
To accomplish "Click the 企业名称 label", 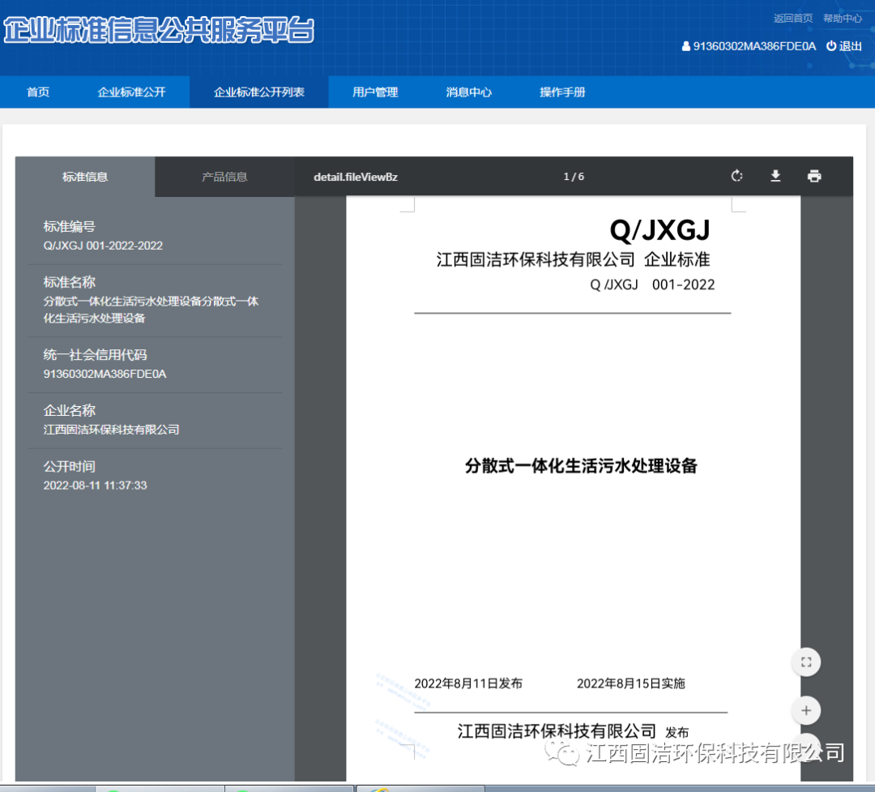I will (69, 411).
